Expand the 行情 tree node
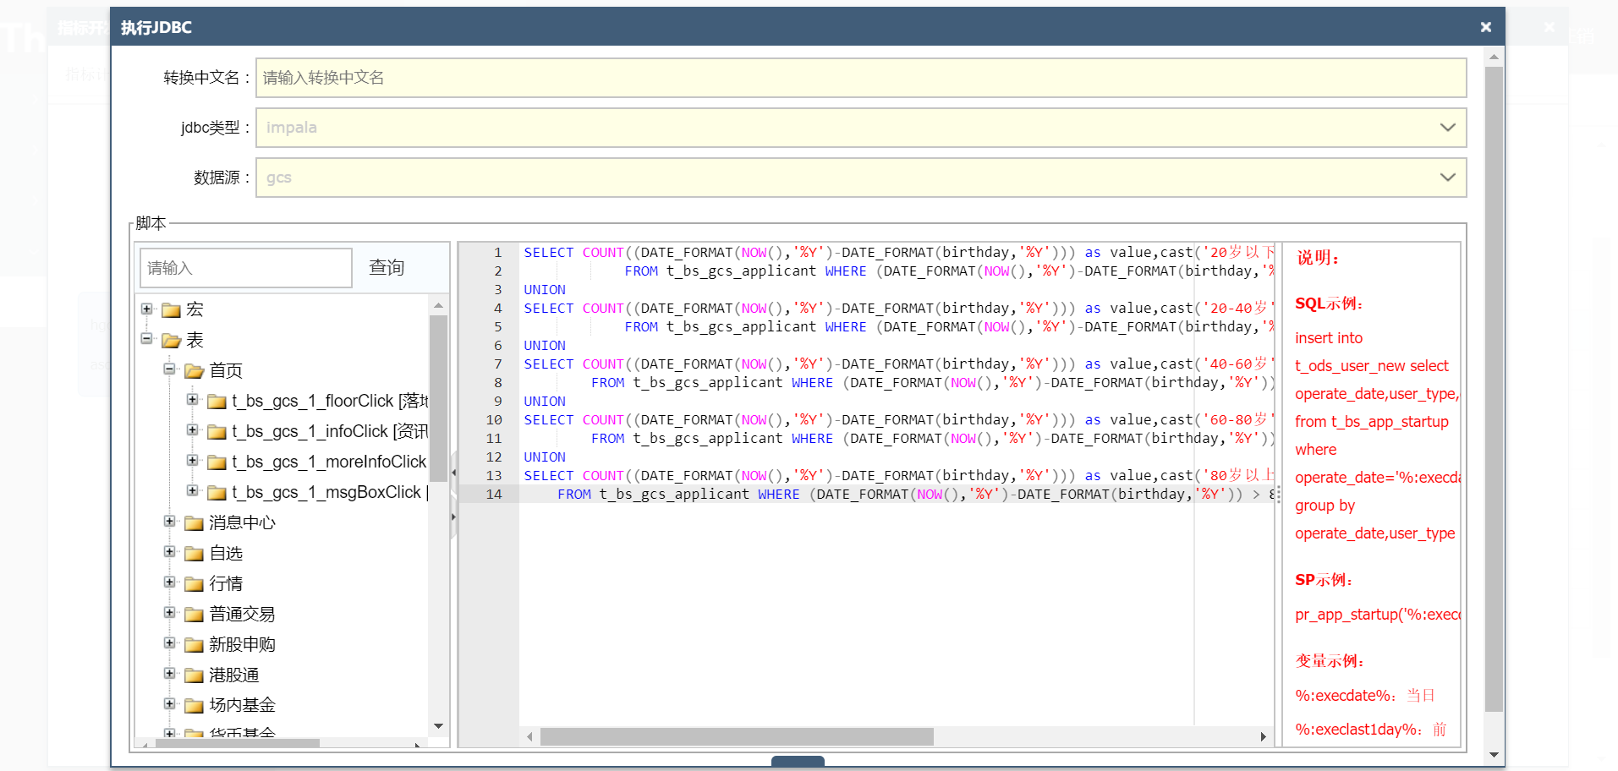Viewport: 1618px width, 771px height. pos(170,582)
